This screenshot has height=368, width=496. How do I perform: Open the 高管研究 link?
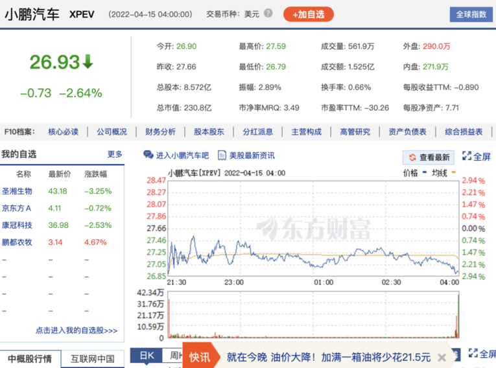click(355, 132)
